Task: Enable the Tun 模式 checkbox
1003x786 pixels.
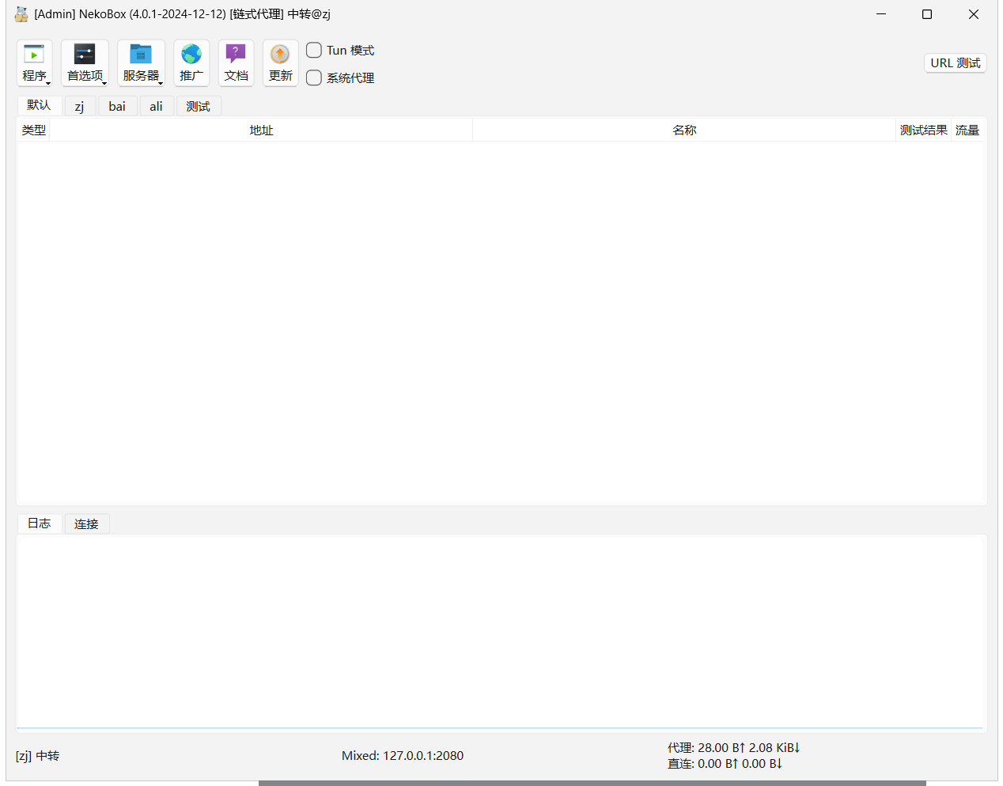Action: tap(314, 51)
